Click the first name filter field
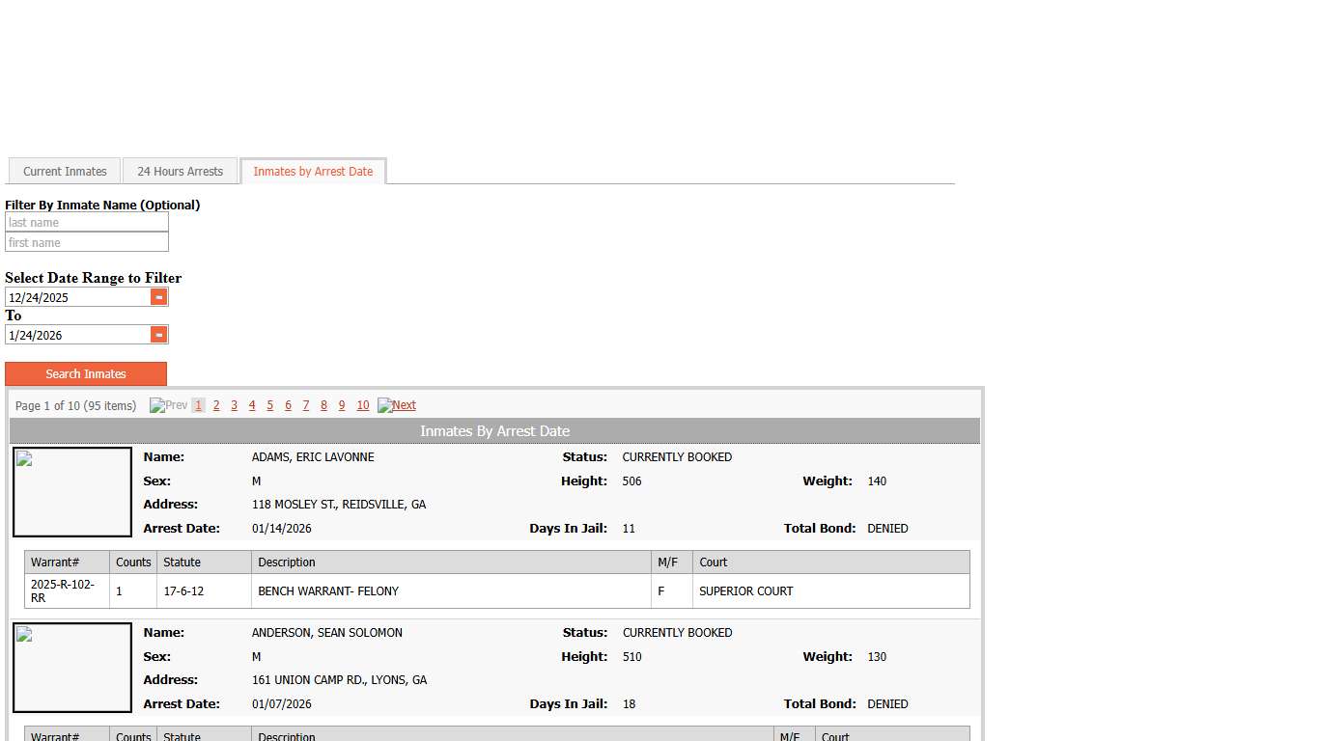 tap(86, 242)
